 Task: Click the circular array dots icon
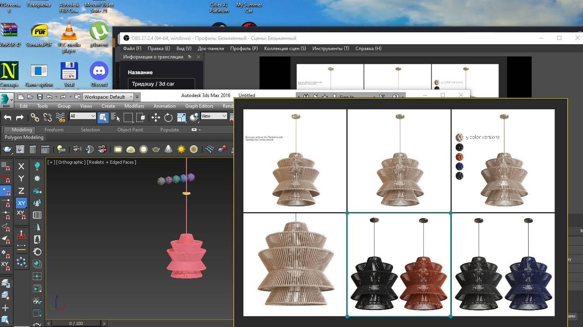pyautogui.click(x=21, y=262)
